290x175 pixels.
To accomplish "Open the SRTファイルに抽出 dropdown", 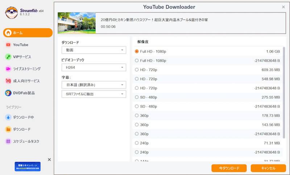I will coord(94,94).
